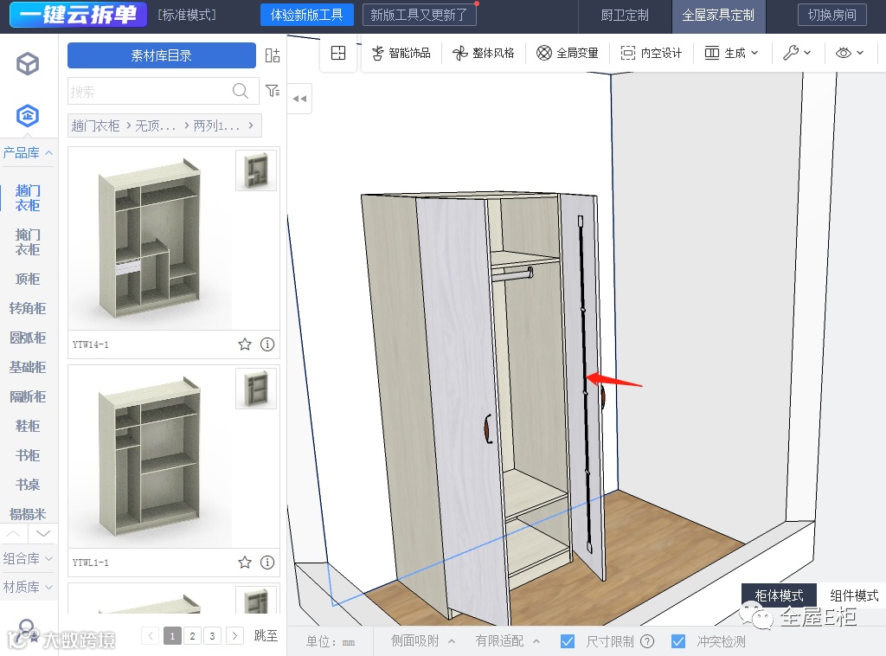Click the 切换房间 button
Image resolution: width=886 pixels, height=656 pixels.
click(x=831, y=15)
